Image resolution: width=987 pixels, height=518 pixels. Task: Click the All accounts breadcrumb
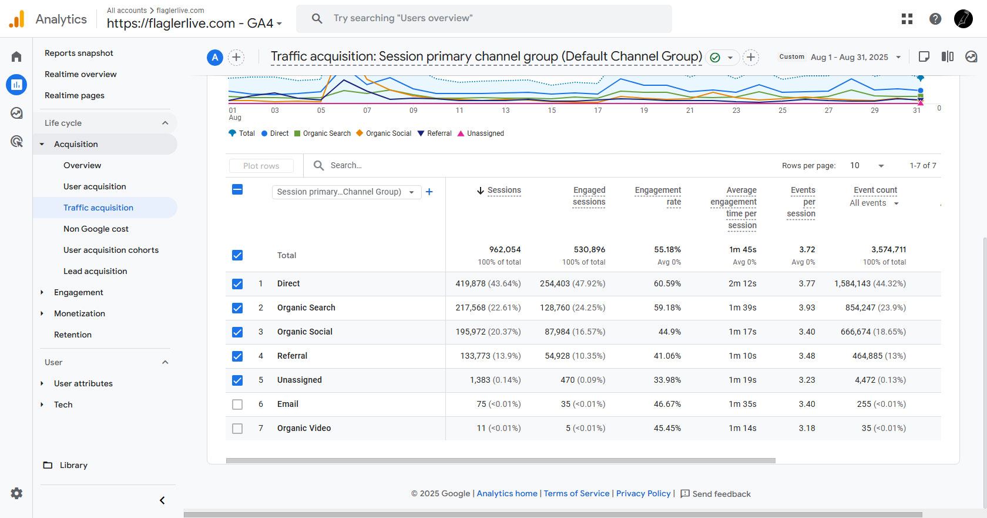(x=127, y=11)
